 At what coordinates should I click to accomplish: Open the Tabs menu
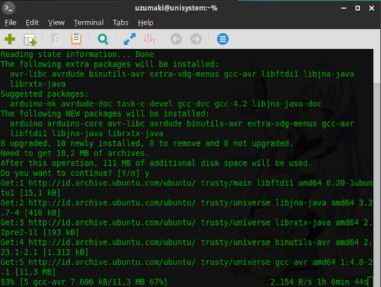pyautogui.click(x=120, y=23)
